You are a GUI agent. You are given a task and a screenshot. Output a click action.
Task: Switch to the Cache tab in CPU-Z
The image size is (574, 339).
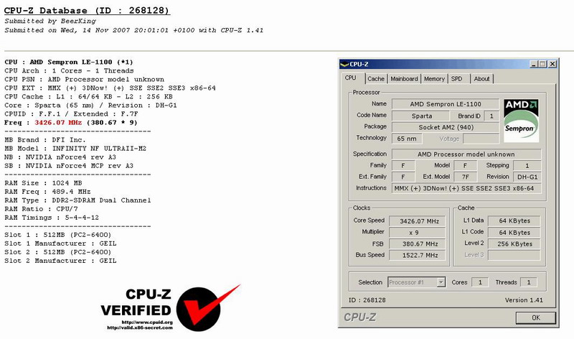[375, 79]
